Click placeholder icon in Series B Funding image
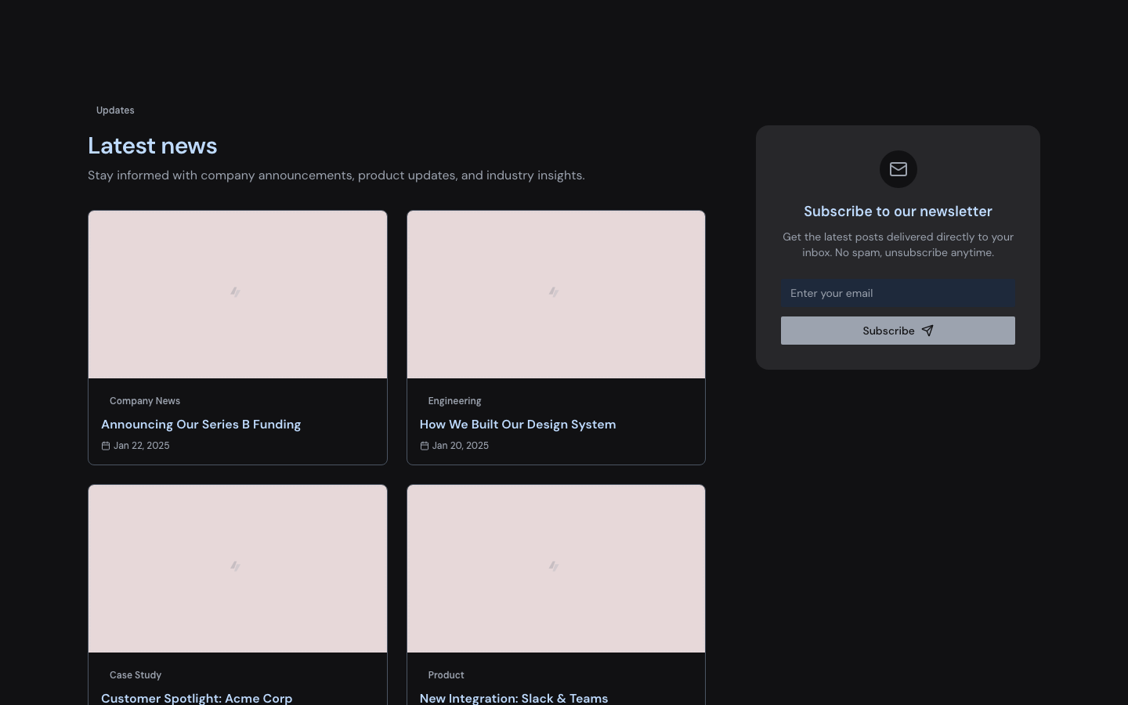 235,292
